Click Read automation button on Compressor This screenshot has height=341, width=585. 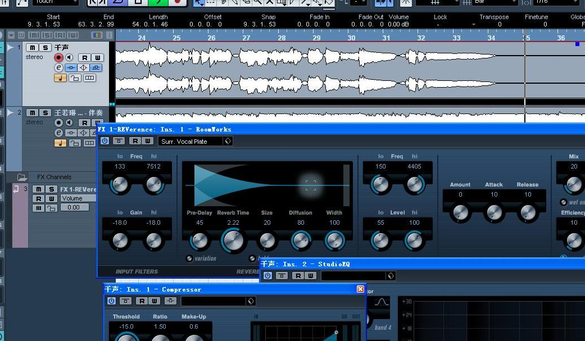coord(142,301)
